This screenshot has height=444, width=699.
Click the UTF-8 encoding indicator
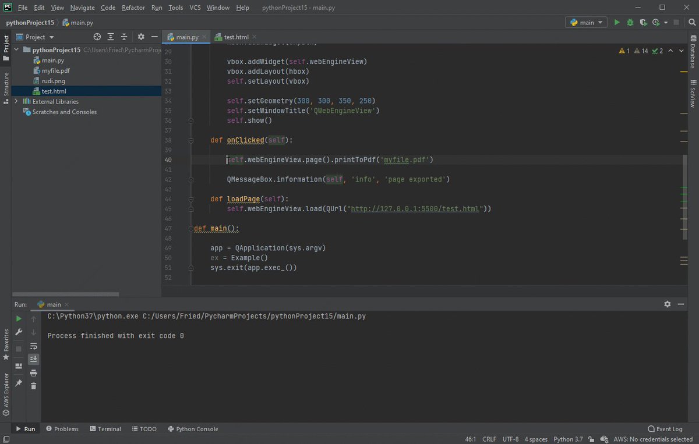click(x=510, y=439)
